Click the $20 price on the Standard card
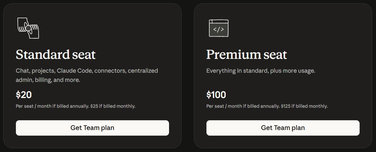 24,95
